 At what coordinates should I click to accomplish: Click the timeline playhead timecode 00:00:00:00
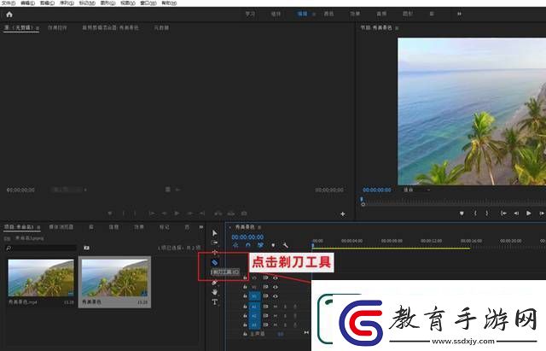247,237
